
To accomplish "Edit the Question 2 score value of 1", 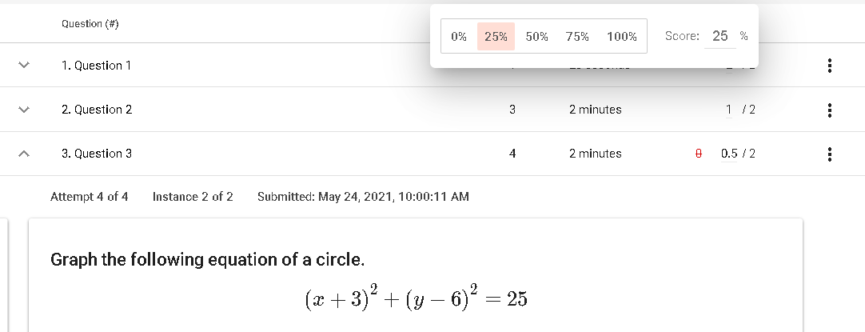I will (728, 110).
